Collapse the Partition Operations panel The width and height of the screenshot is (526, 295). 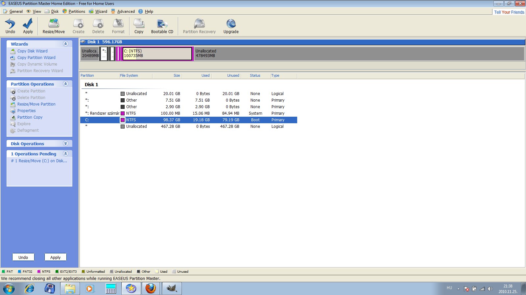pos(65,84)
